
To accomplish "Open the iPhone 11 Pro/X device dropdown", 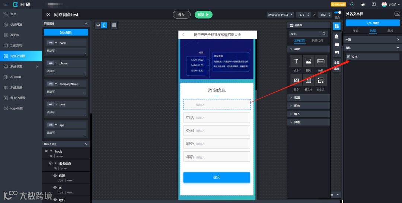I will click(x=280, y=15).
